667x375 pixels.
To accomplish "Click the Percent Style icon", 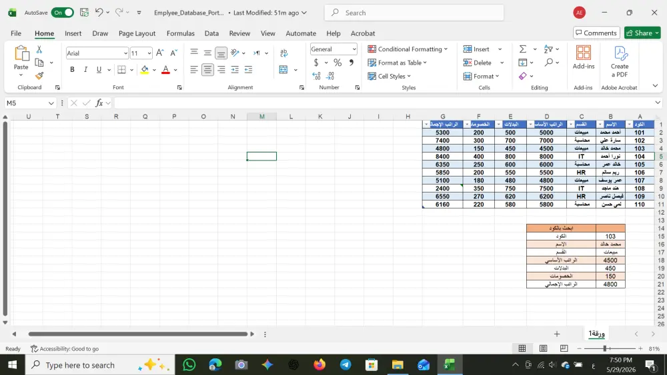I will pos(338,63).
